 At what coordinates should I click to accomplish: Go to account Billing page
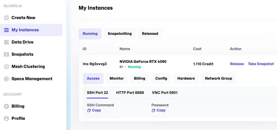click(18, 106)
